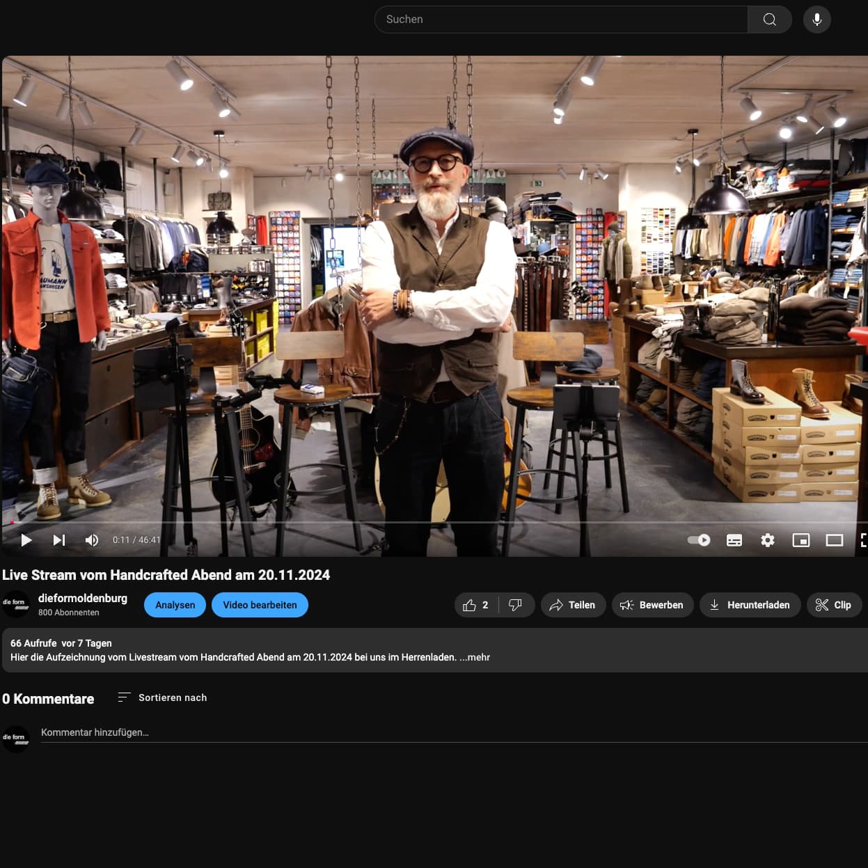
Task: Like the video
Action: (476, 605)
